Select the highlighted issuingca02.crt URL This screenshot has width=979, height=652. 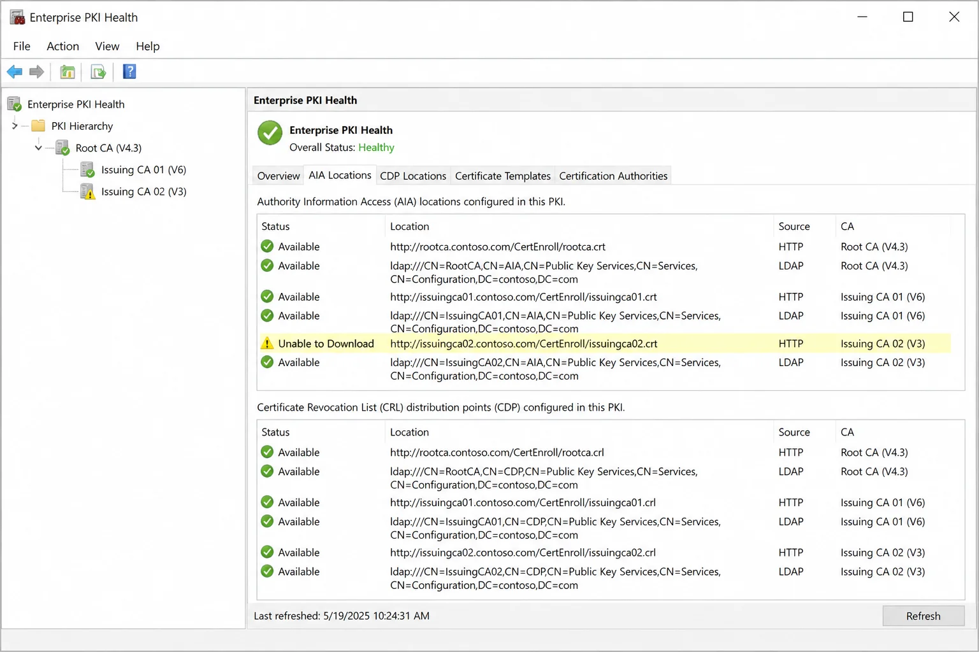[x=523, y=344]
